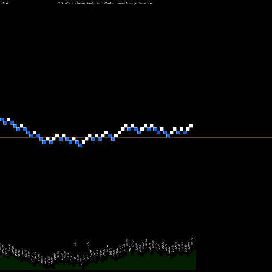
Task: Click the word Renko in the chart title
Action: [109, 3]
